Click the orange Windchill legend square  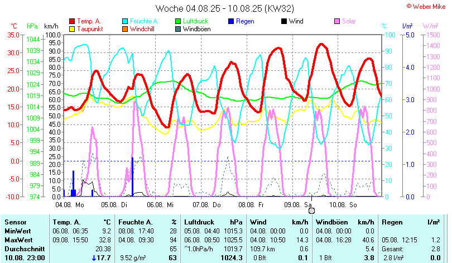click(125, 29)
